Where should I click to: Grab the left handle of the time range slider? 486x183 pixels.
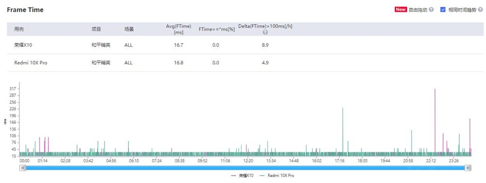[22, 168]
